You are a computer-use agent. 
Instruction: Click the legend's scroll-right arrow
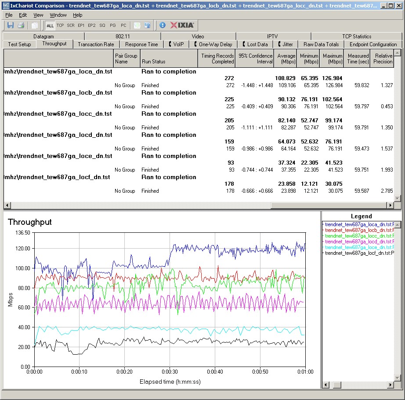(x=390, y=385)
